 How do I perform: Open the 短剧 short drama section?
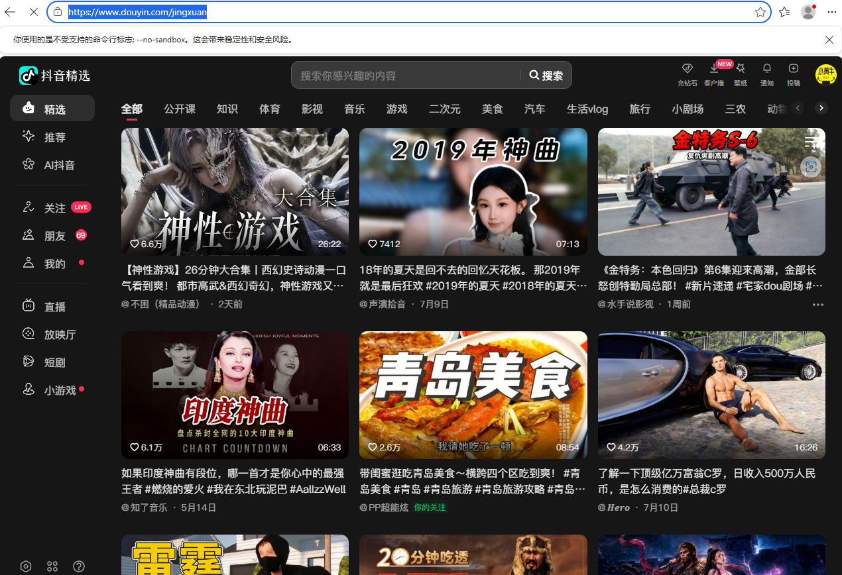[52, 362]
